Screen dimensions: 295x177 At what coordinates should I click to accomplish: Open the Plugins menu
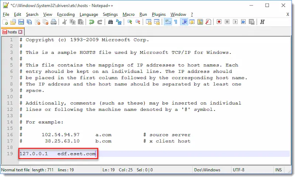[x=159, y=14]
